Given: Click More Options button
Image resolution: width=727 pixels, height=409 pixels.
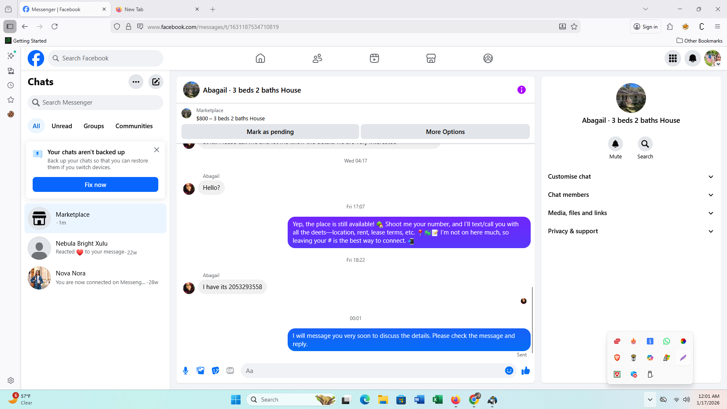Looking at the screenshot, I should point(445,132).
